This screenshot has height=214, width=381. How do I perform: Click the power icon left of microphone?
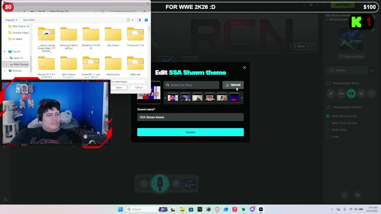[144, 184]
